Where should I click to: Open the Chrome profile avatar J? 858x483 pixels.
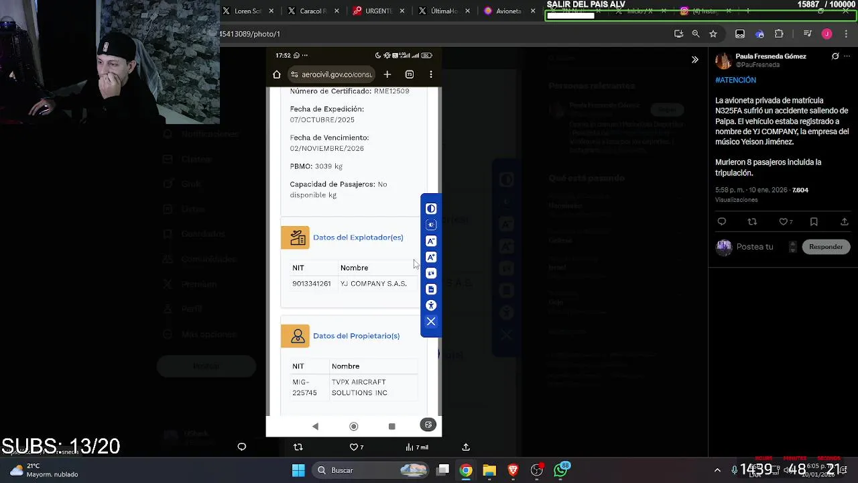point(826,34)
